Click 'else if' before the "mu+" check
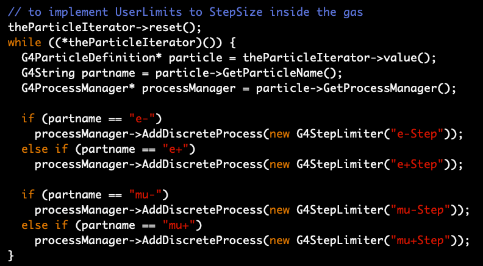Image resolution: width=483 pixels, height=266 pixels. coord(45,225)
